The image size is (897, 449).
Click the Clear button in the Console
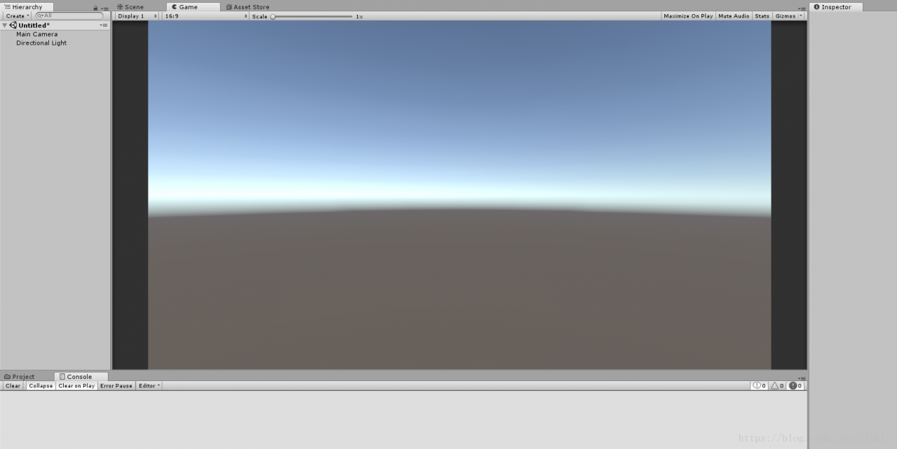point(12,385)
